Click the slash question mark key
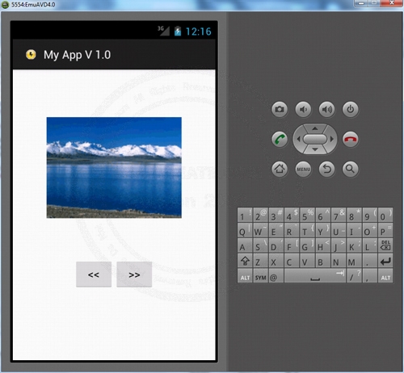The height and width of the screenshot is (373, 404). (x=354, y=276)
